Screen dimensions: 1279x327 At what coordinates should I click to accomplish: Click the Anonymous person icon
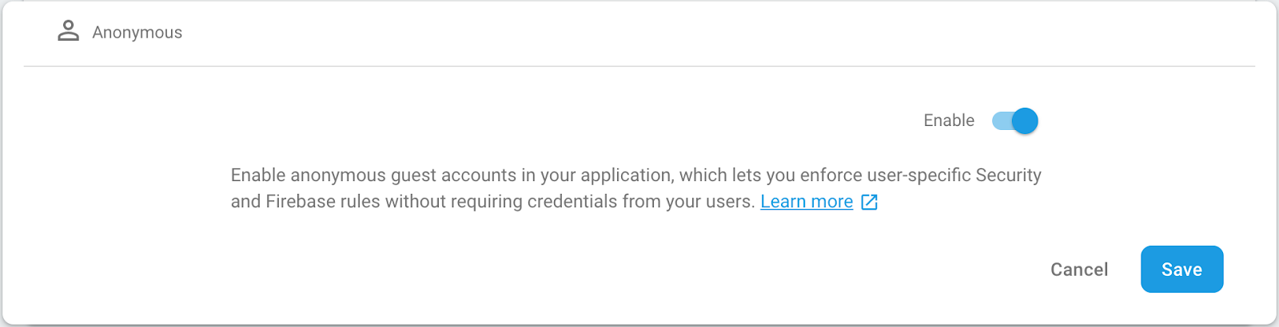tap(69, 31)
